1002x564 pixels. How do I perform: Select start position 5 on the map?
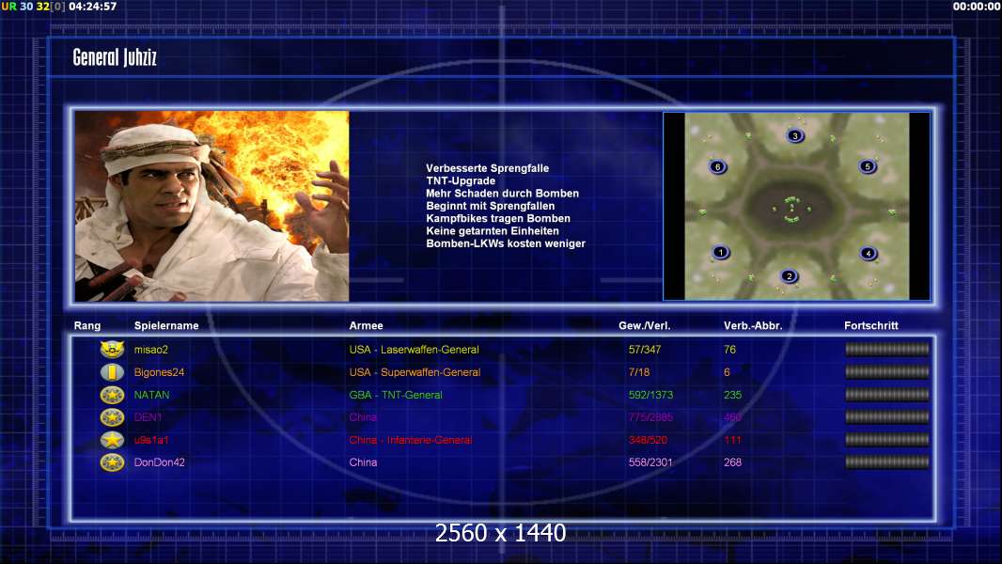(x=868, y=166)
